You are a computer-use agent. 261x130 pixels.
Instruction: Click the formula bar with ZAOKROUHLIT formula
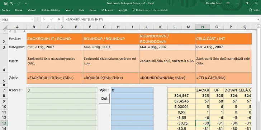tap(160, 19)
